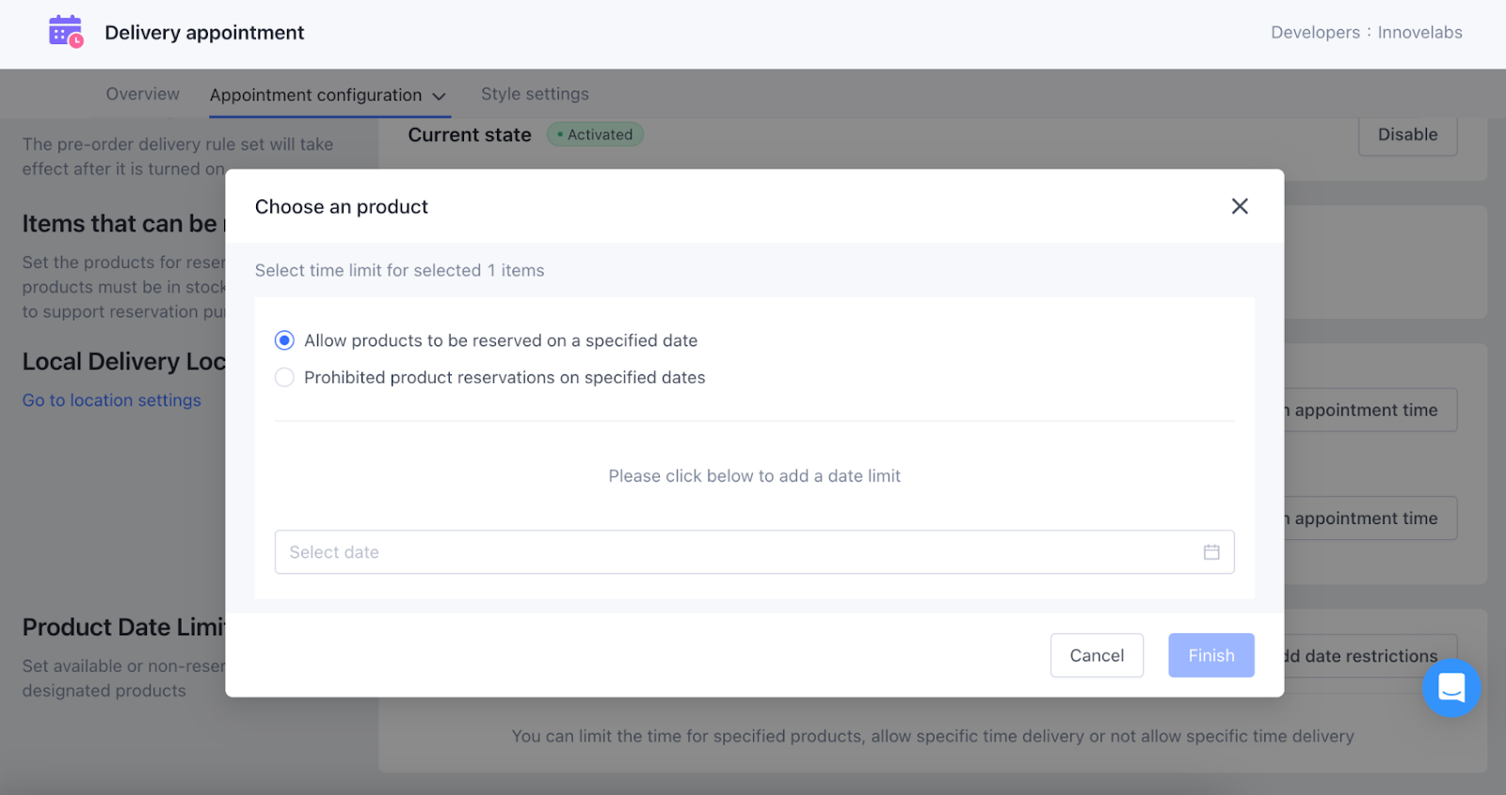Switch to the Overview tab

pyautogui.click(x=142, y=94)
